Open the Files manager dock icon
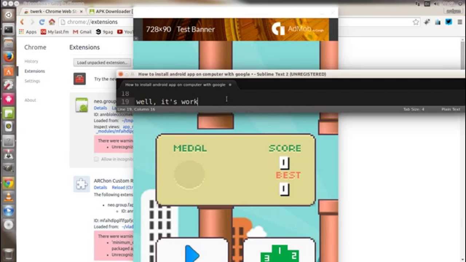This screenshot has height=262, width=466. click(9, 44)
